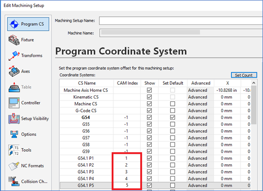Open the Fixture vise icon
Image resolution: width=263 pixels, height=191 pixels.
coord(14,40)
